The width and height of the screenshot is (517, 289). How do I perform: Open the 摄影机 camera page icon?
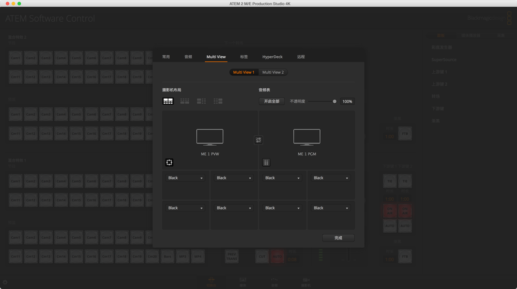tap(306, 282)
